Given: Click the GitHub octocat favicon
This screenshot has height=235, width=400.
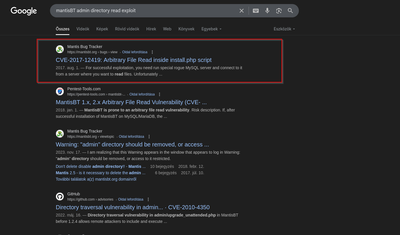Looking at the screenshot, I should pyautogui.click(x=60, y=197).
